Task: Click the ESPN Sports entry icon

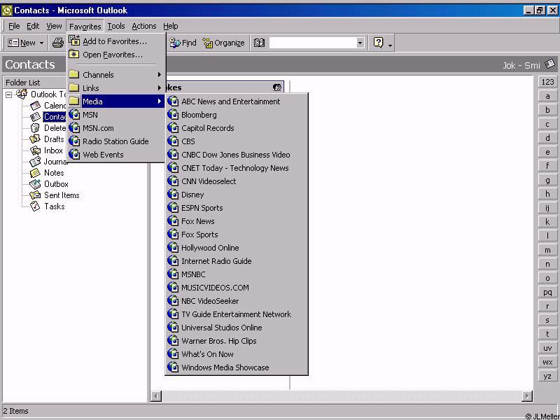Action: (x=173, y=207)
